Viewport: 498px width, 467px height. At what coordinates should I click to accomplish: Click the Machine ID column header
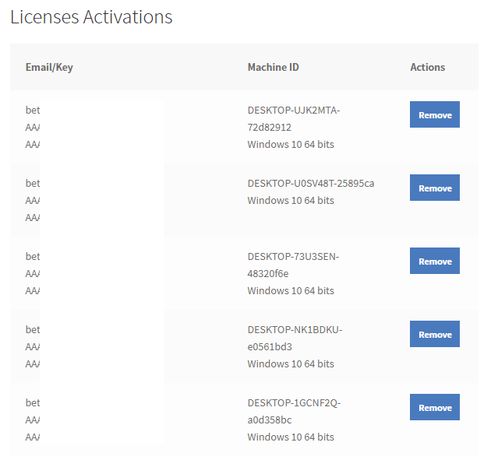pyautogui.click(x=273, y=67)
